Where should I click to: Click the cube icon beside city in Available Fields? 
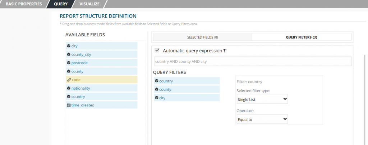[69, 46]
